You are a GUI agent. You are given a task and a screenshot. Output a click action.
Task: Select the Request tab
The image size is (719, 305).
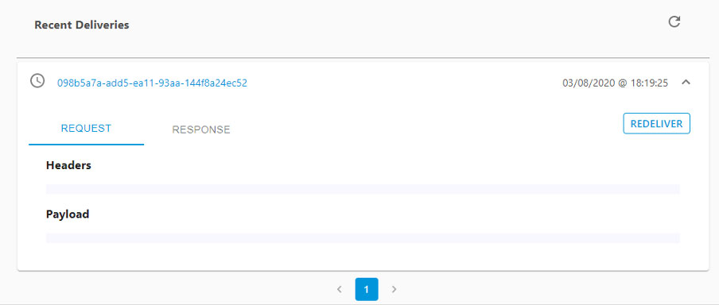click(x=86, y=129)
